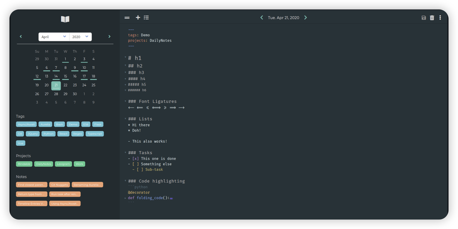The height and width of the screenshot is (229, 458).
Task: Click the 'This also works!' list line
Action: pyautogui.click(x=147, y=141)
